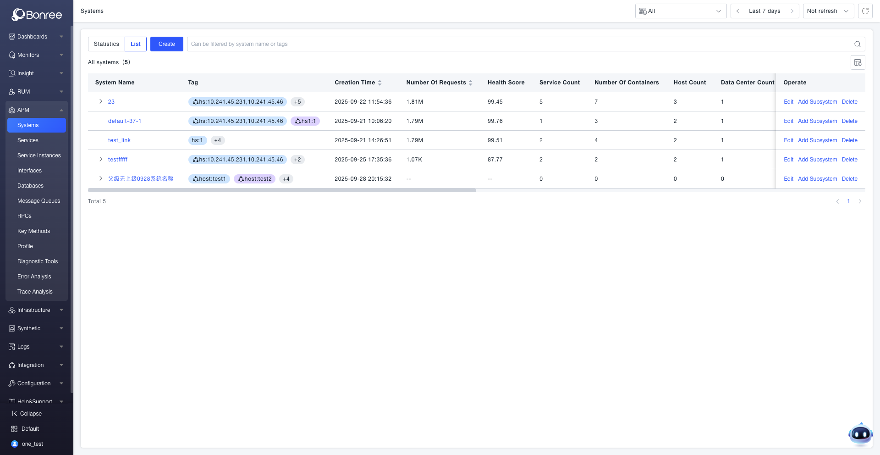Click the horizontal table scrollbar

pyautogui.click(x=282, y=190)
